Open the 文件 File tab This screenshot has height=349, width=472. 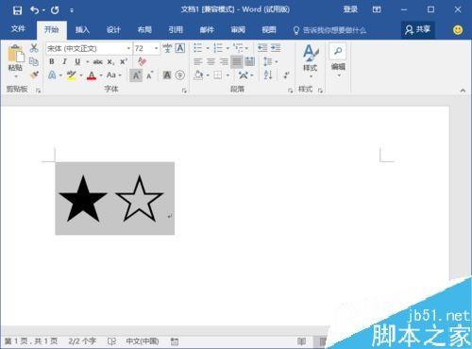[18, 29]
